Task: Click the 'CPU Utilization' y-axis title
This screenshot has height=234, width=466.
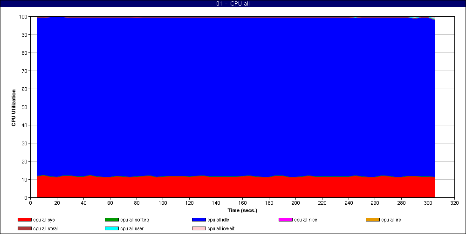Action: tap(14, 107)
